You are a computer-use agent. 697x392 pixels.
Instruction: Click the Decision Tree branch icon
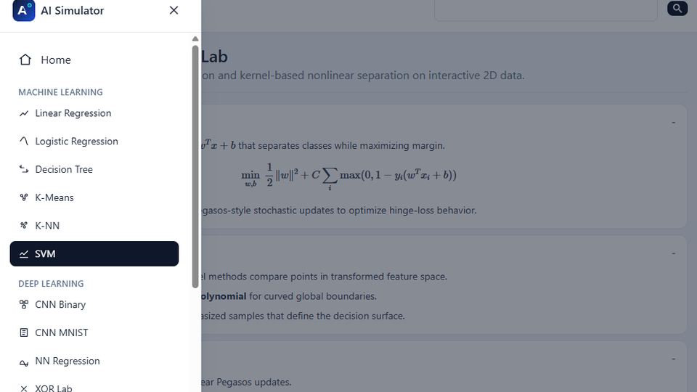coord(24,169)
